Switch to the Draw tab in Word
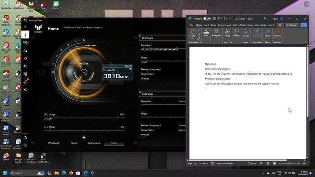315x177 pixels. pyautogui.click(x=214, y=25)
